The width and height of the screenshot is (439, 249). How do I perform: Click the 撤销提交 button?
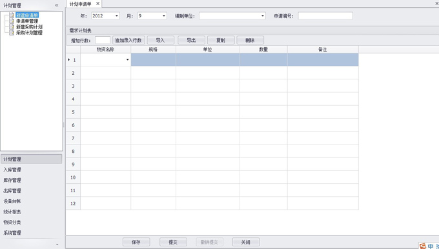(209, 242)
